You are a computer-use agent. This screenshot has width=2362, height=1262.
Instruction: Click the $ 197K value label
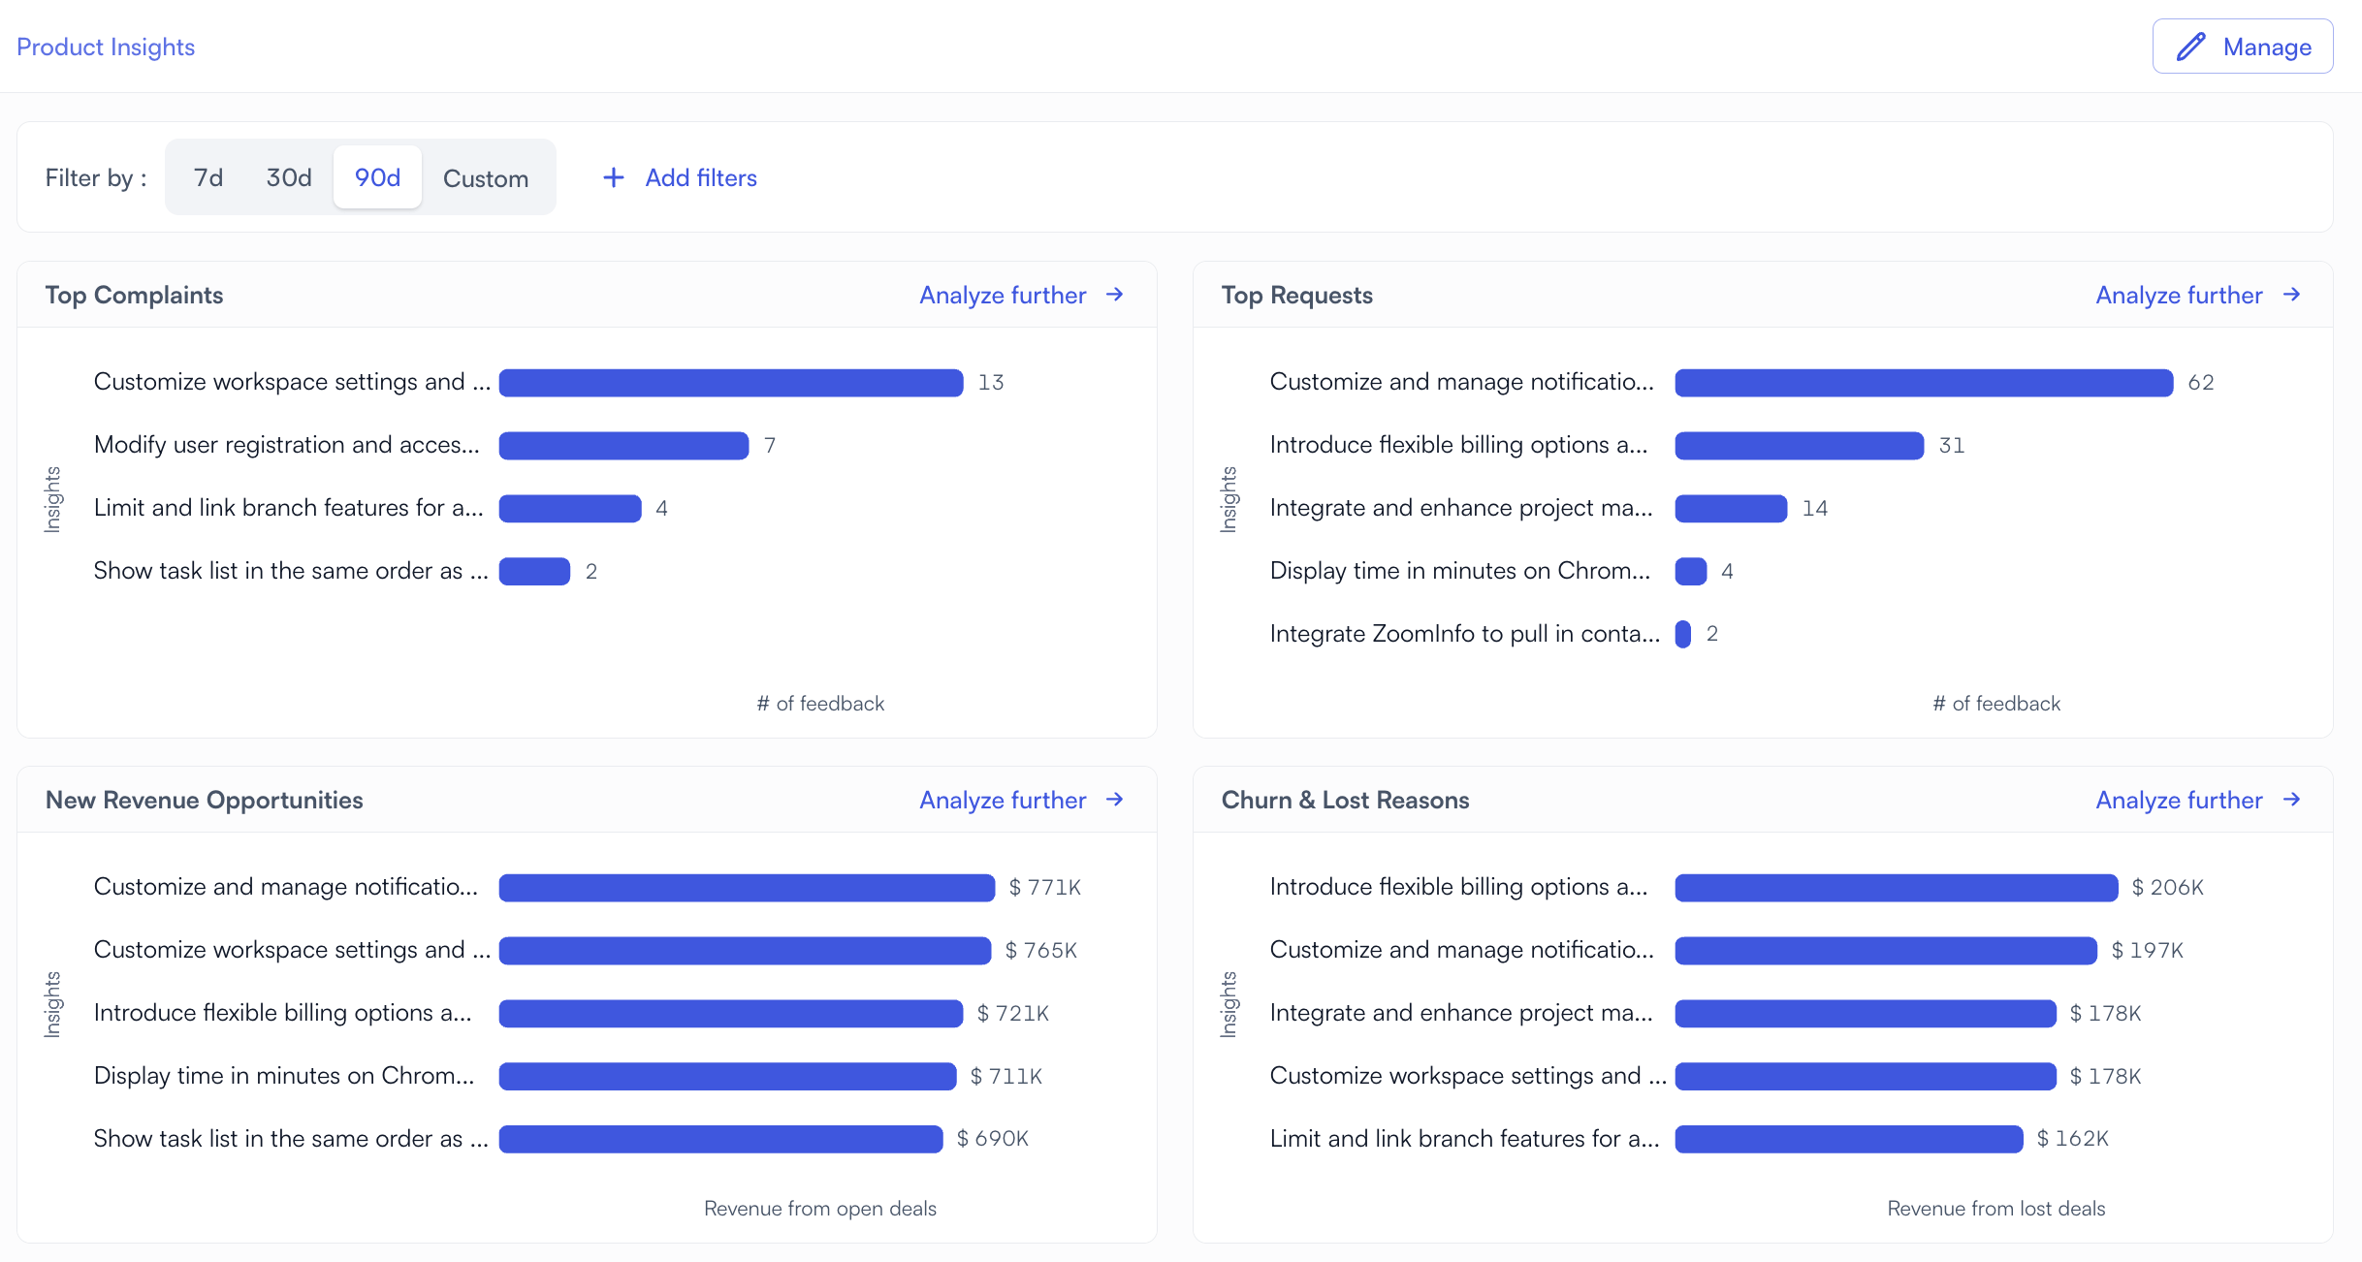[x=2148, y=950]
